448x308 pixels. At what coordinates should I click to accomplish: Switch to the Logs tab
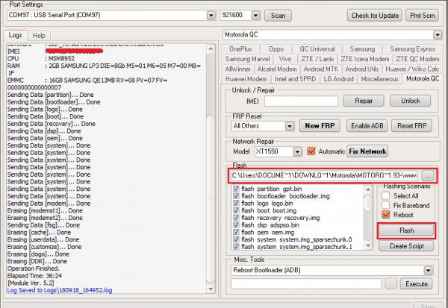(16, 35)
